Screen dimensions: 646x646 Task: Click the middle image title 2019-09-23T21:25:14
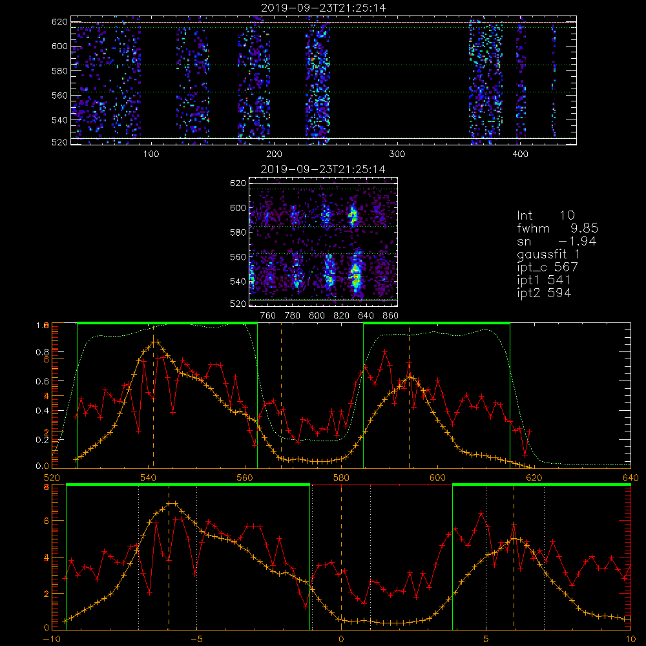[324, 169]
